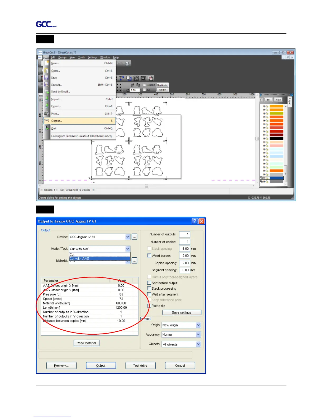Check Sort before output
Viewport: 323px width, 419px height.
coord(149,283)
